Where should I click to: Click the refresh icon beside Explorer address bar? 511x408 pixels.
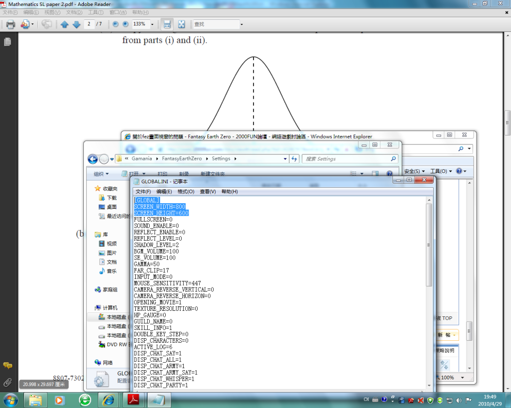[x=294, y=159]
